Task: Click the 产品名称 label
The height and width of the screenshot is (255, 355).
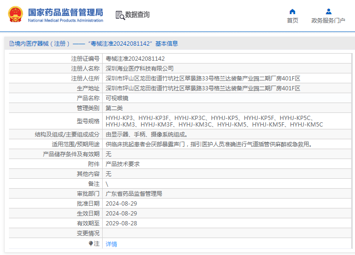Action: click(x=88, y=98)
